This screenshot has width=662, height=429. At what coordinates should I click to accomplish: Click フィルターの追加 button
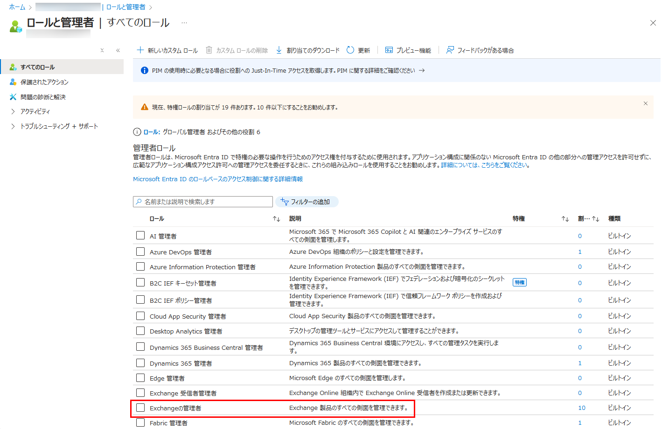307,202
